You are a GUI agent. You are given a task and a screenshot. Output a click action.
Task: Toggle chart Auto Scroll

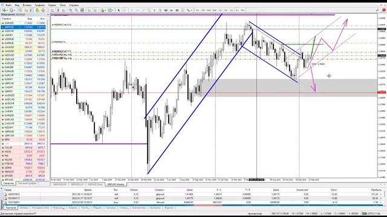tap(89, 10)
